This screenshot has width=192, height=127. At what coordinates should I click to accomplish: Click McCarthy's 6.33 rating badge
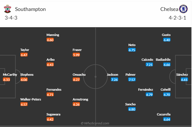(6, 79)
